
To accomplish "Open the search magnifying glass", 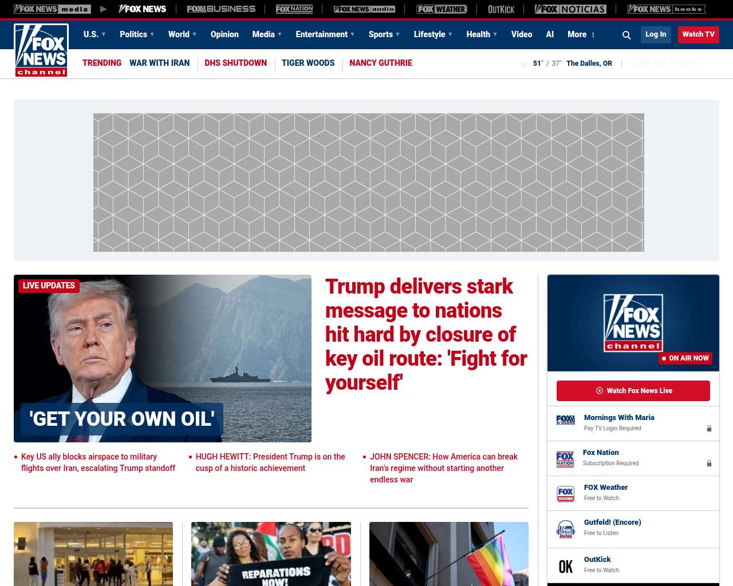I will [x=626, y=35].
